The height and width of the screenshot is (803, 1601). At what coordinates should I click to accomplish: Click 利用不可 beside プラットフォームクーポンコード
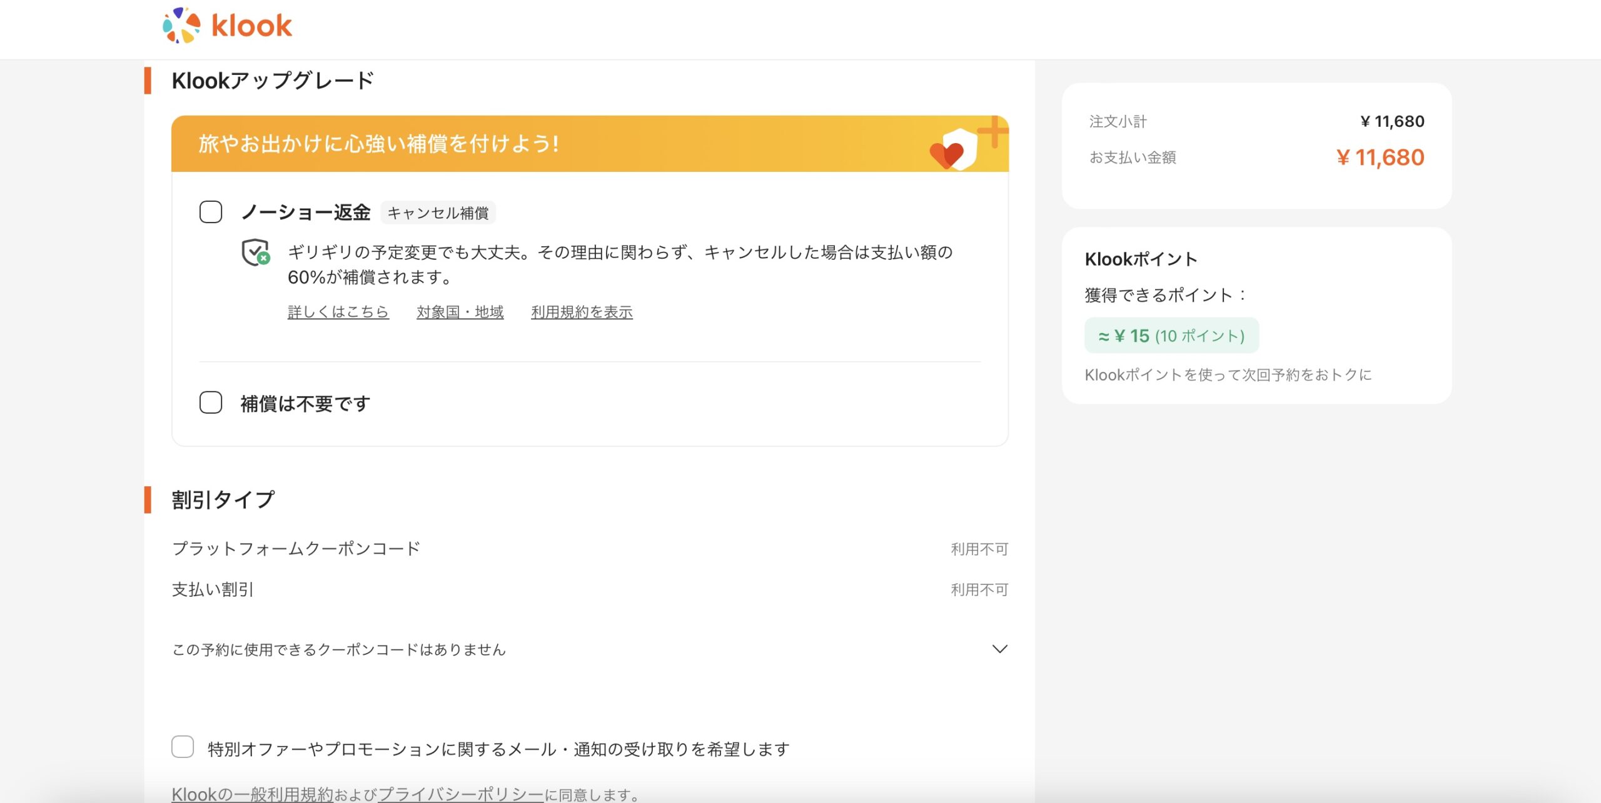(x=979, y=549)
